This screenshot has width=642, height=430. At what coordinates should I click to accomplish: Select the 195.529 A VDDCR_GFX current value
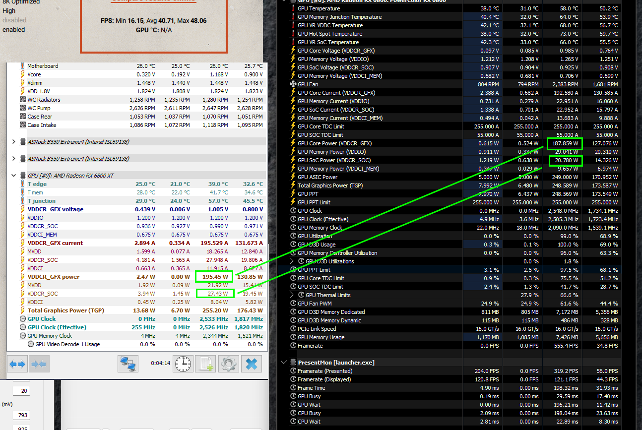213,243
